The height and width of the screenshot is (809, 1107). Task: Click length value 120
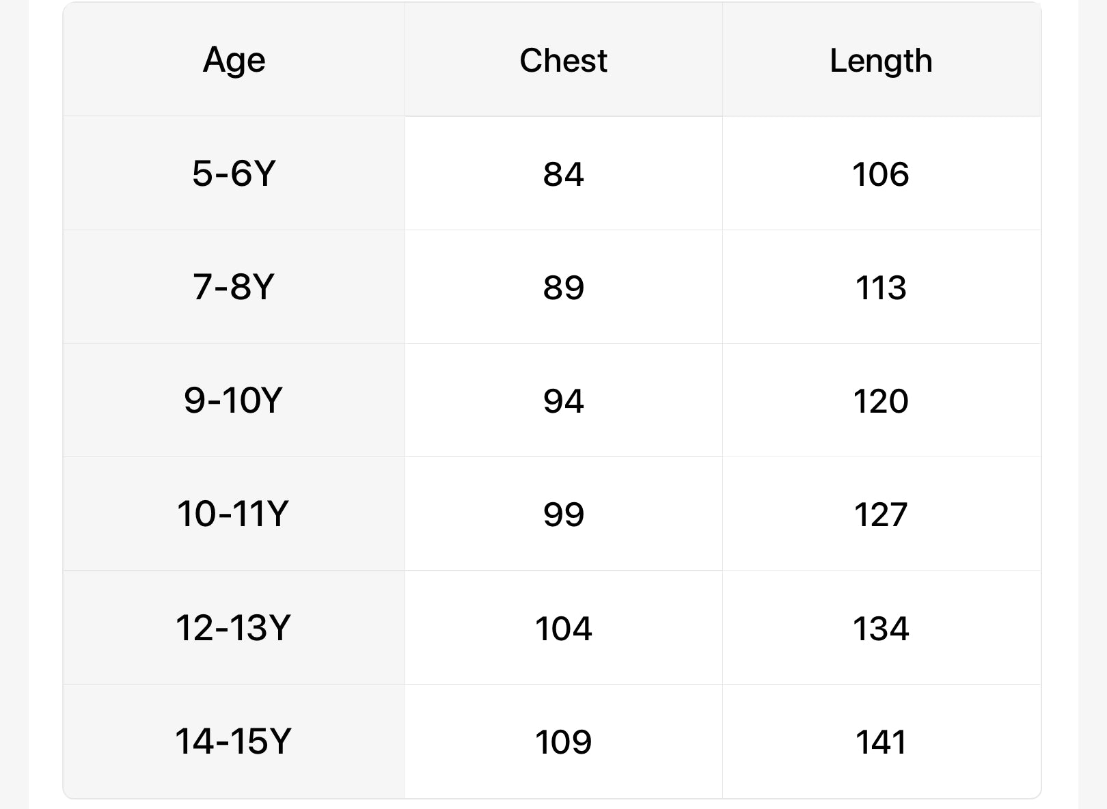pos(881,400)
